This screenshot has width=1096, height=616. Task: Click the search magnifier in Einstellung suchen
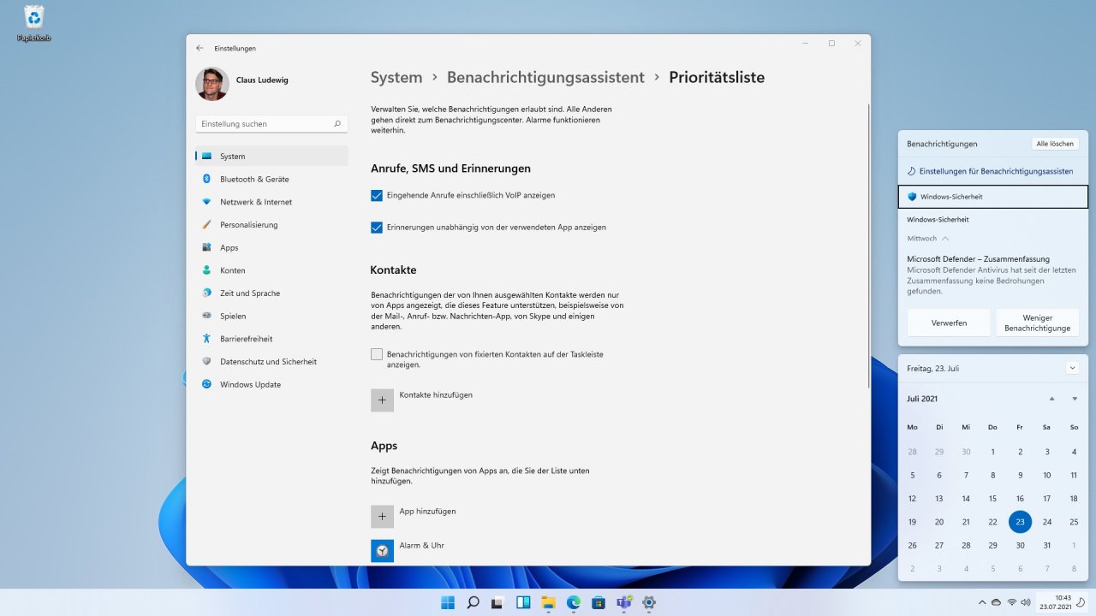338,124
